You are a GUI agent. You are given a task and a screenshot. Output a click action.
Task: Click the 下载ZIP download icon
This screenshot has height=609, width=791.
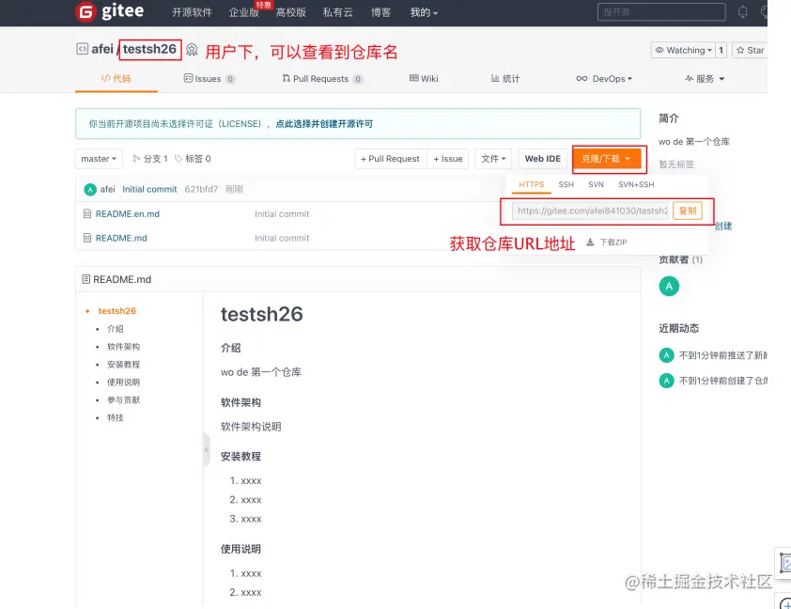pos(590,242)
